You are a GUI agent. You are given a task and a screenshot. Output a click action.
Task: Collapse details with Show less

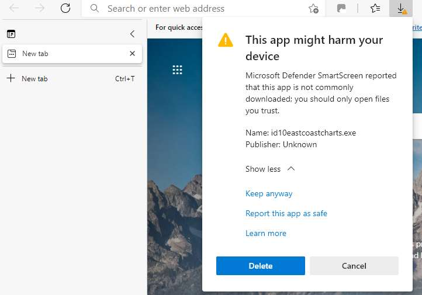coord(270,169)
